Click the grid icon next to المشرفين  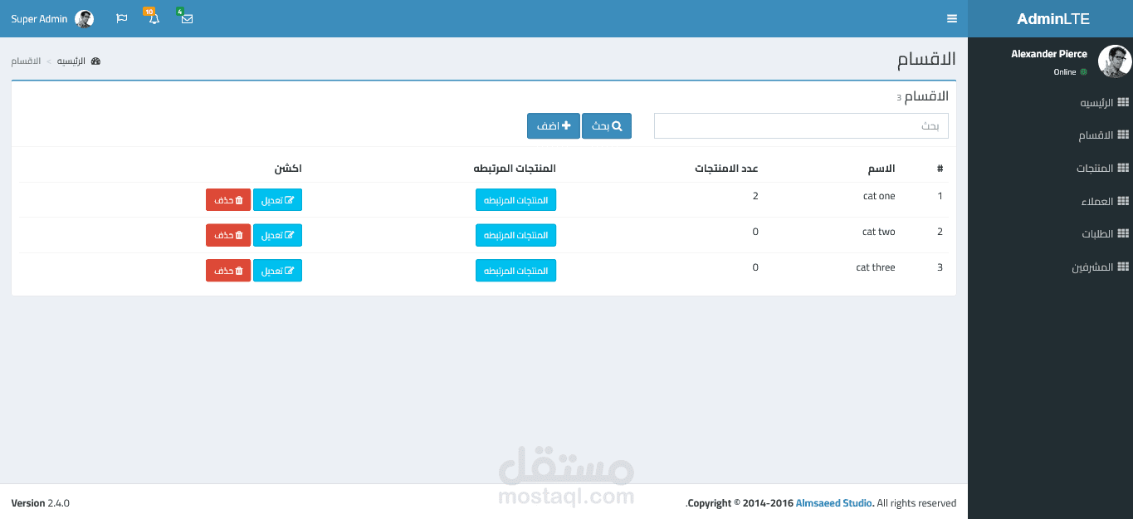tap(1123, 267)
